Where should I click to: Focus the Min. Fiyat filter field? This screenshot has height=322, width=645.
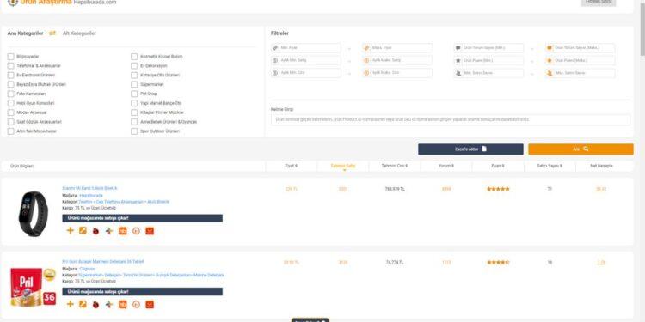pos(306,48)
